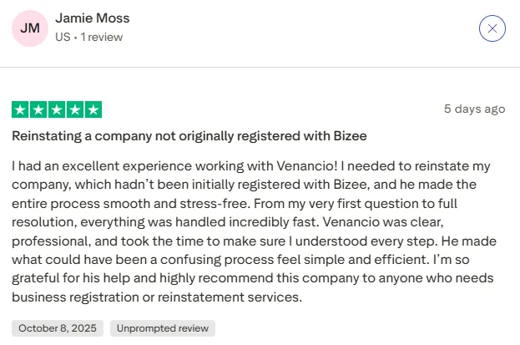Click the '1 review' count text

103,38
